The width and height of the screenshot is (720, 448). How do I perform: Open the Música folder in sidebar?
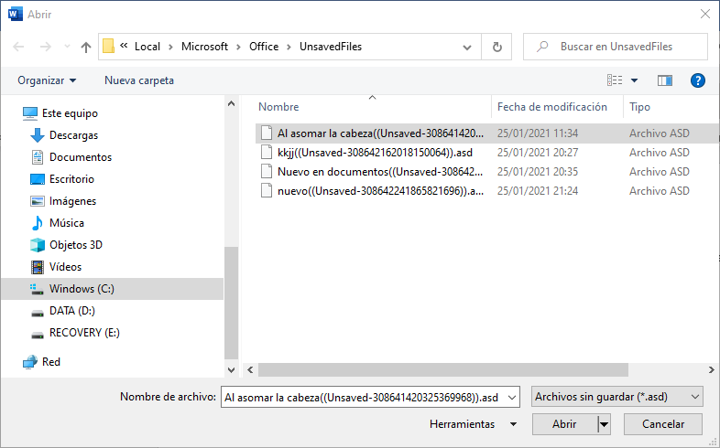point(66,223)
